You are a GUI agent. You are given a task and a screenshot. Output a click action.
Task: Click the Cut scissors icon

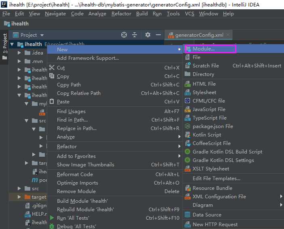pyautogui.click(x=52, y=67)
